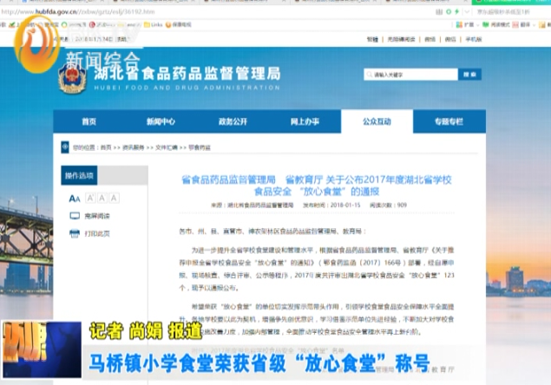This screenshot has width=551, height=385.
Task: Open the 新闻中心 navigation tab
Action: [161, 121]
